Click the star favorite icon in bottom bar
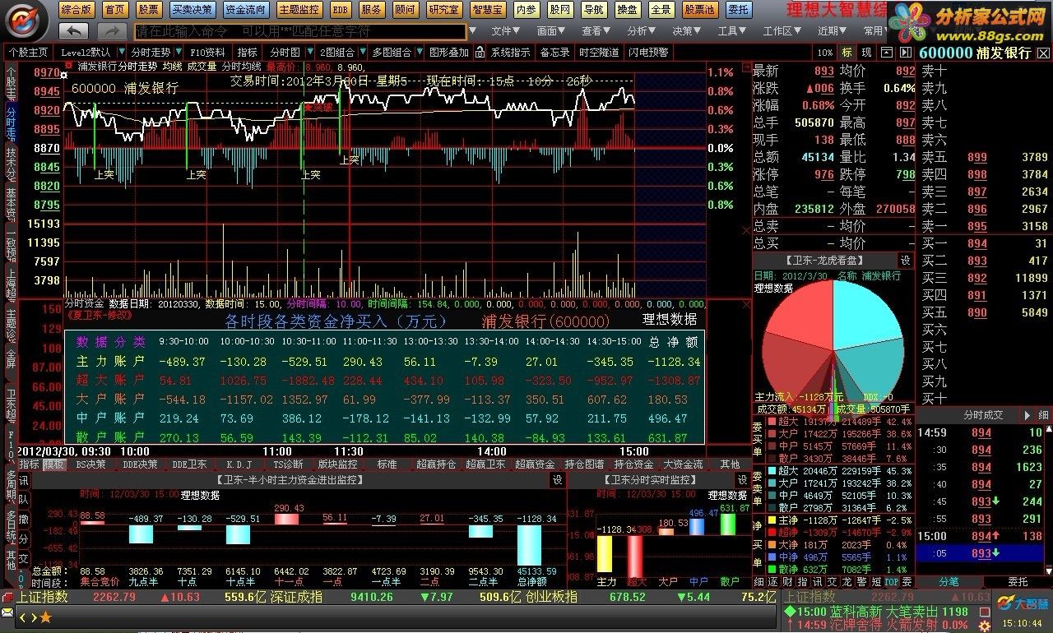This screenshot has width=1053, height=633. [45, 617]
